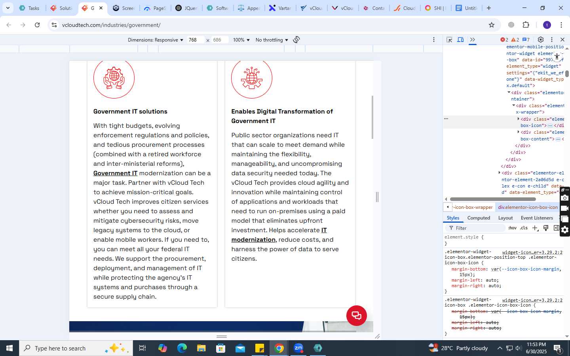Screen dimensions: 570x356
Task: Open the warnings counter showing 2
Action: 515,40
